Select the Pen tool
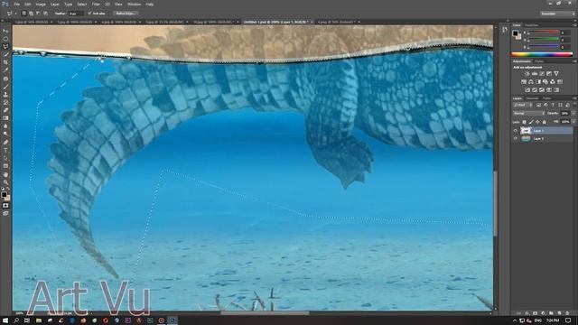 [5, 143]
